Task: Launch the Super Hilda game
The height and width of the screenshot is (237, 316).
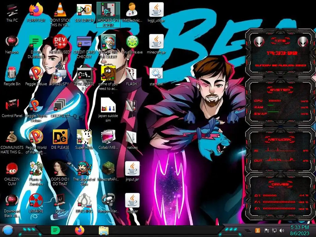Action: (84, 139)
